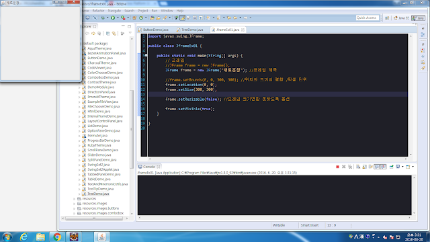This screenshot has width=430, height=242.
Task: Open Run button dropdown arrow
Action: tap(118, 18)
